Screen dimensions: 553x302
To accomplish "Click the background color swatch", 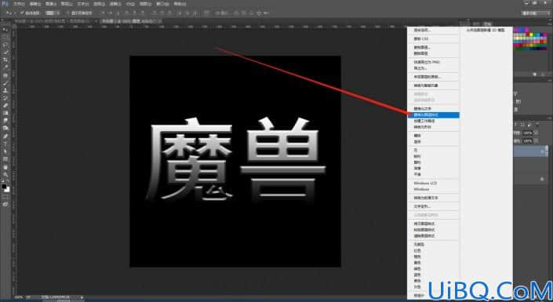I will pos(7,190).
